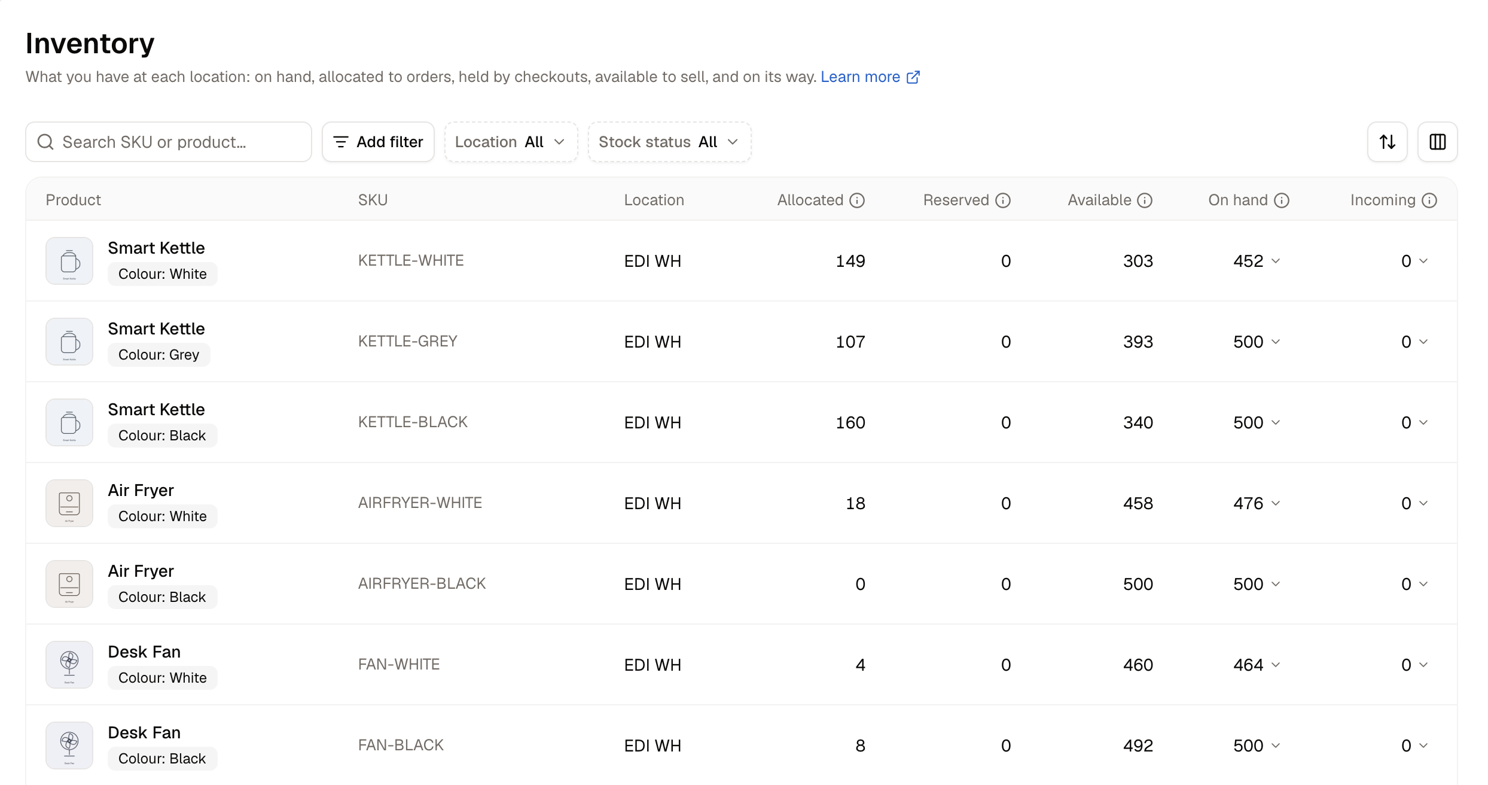Image resolution: width=1488 pixels, height=785 pixels.
Task: Open Smart Kettle Black product thumbnail
Action: pyautogui.click(x=69, y=422)
